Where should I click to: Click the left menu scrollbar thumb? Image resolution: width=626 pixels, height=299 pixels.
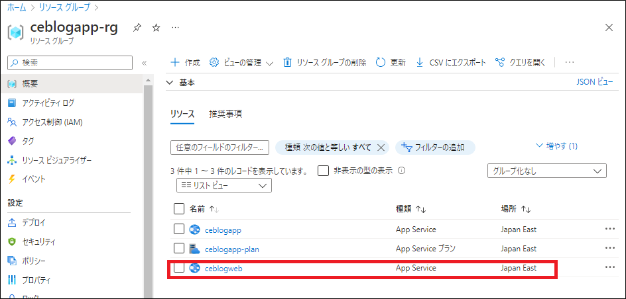[148, 191]
